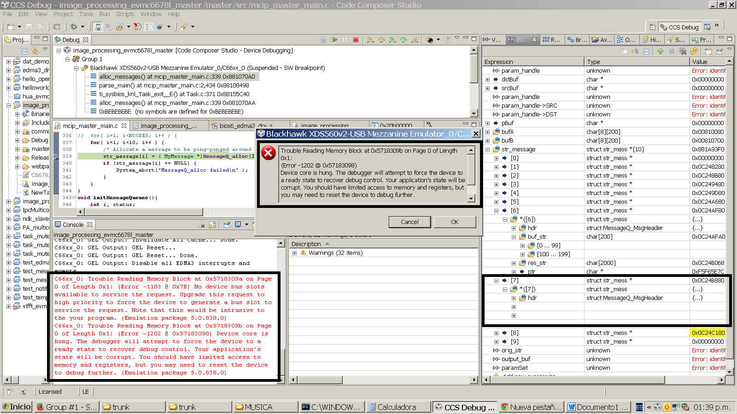
Task: Click the red Terminate button in Debug view
Action: pyautogui.click(x=356, y=40)
